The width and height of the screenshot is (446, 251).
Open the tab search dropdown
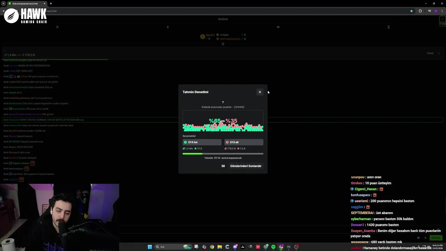[x=3, y=3]
